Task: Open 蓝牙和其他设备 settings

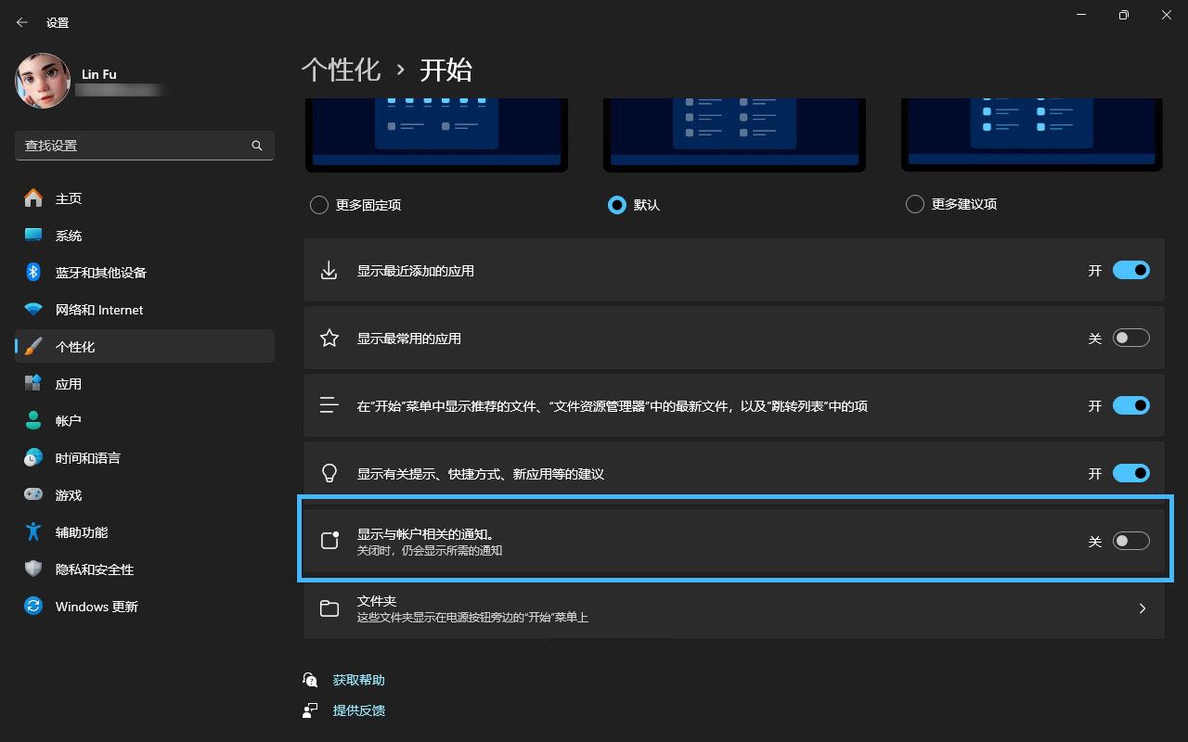Action: coord(145,273)
